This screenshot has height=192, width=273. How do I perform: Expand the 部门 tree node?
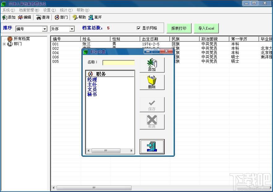(x=4, y=44)
